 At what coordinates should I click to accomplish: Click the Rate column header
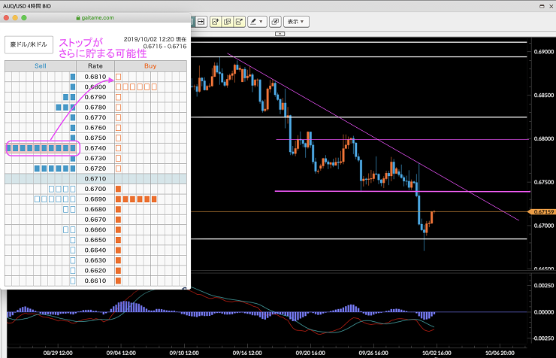click(x=95, y=66)
